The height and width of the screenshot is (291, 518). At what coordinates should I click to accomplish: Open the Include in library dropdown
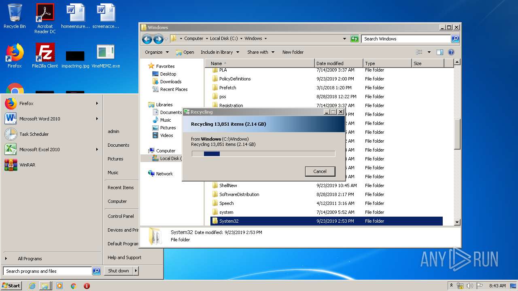(220, 52)
